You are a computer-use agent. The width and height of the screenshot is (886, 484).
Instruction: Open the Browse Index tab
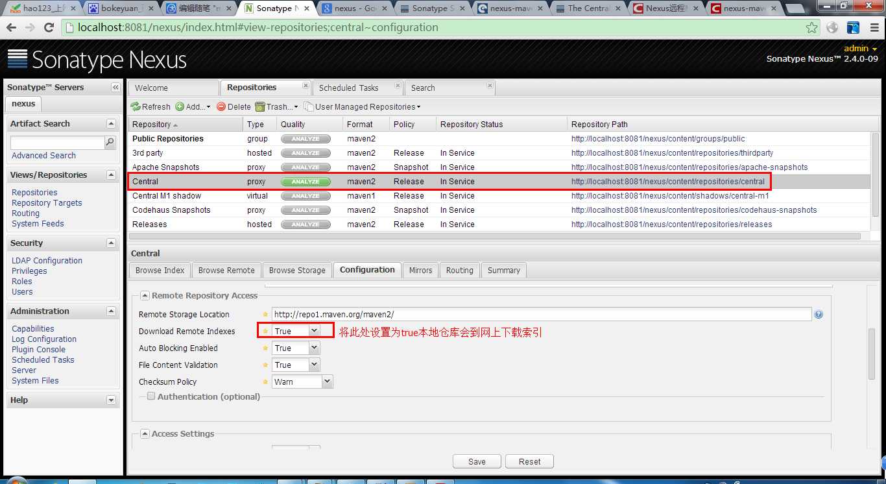point(160,270)
